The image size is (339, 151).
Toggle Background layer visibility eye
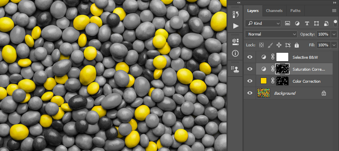click(250, 93)
